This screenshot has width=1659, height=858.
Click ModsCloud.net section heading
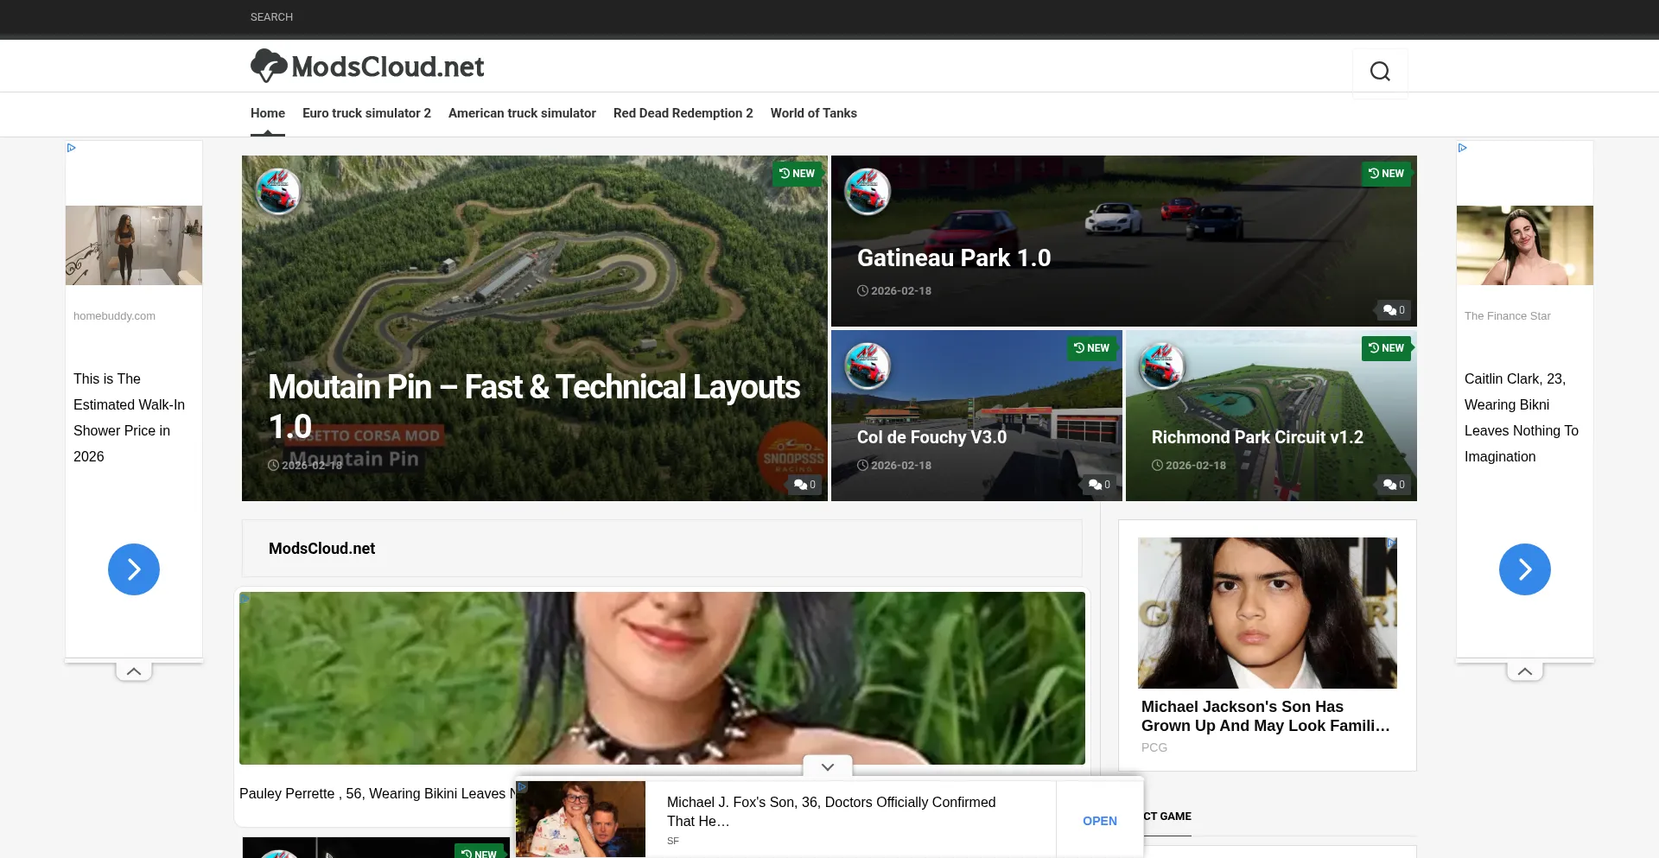click(x=321, y=549)
